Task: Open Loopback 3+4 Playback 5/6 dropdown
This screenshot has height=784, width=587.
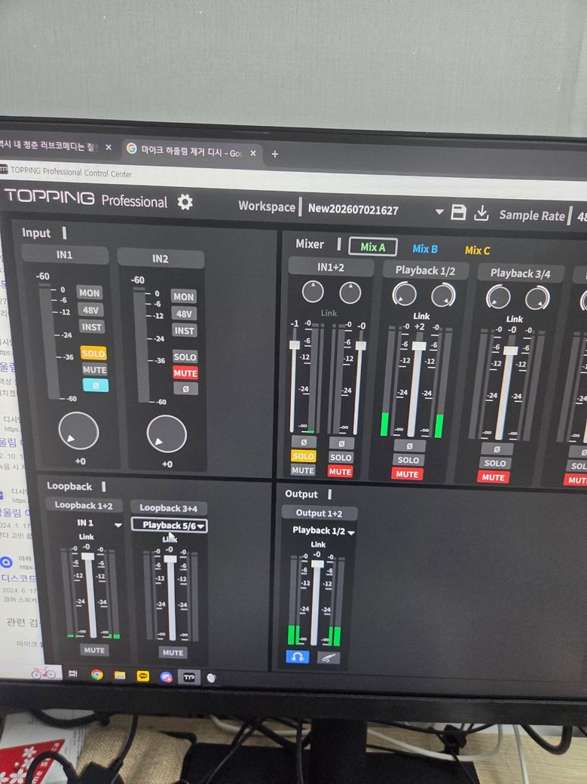Action: [169, 525]
